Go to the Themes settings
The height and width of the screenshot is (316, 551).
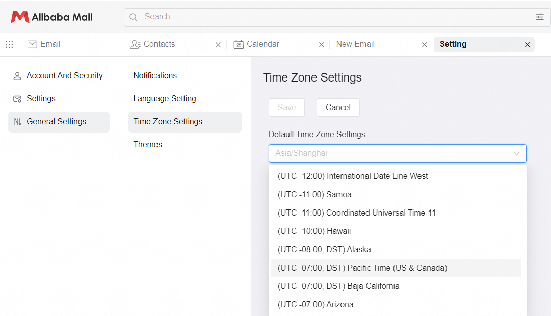pyautogui.click(x=148, y=145)
